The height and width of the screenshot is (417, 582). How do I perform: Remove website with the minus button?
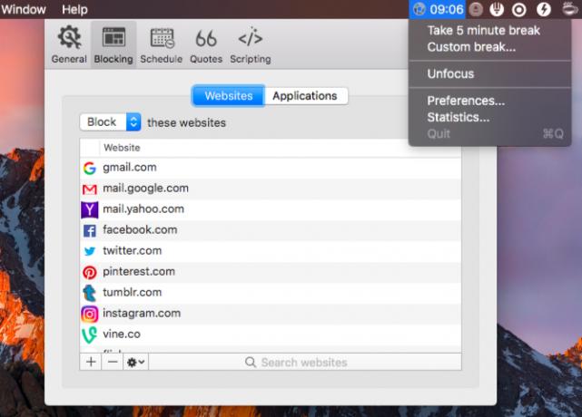[x=113, y=362]
